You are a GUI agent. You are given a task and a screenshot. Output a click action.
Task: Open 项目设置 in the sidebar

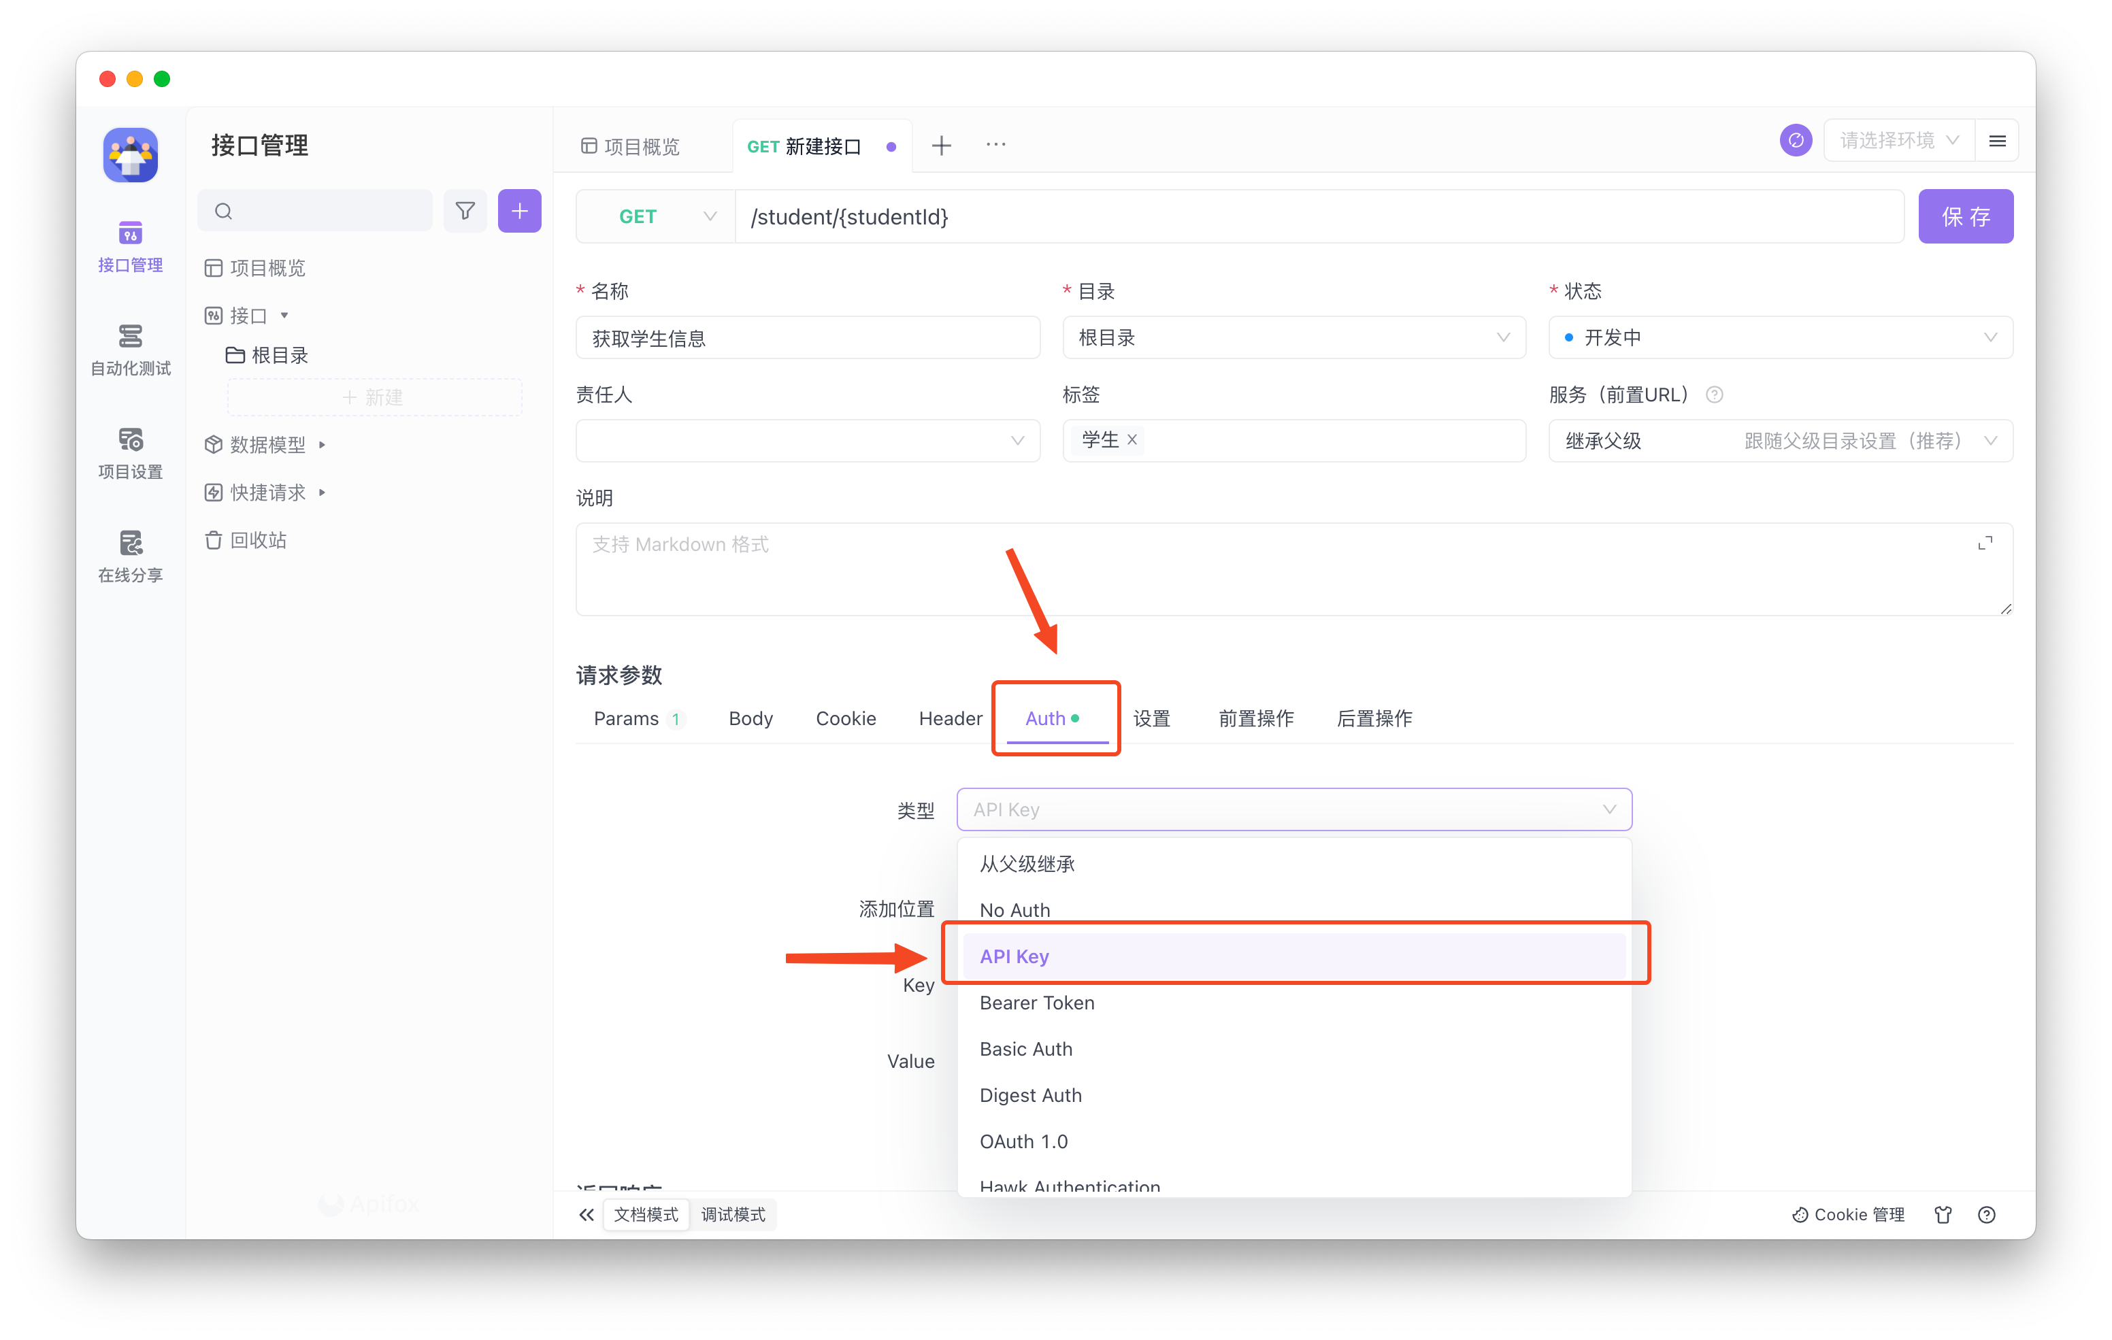[131, 454]
